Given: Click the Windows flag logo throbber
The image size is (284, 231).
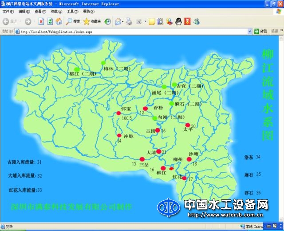Looking at the screenshot, I should tap(279, 12).
